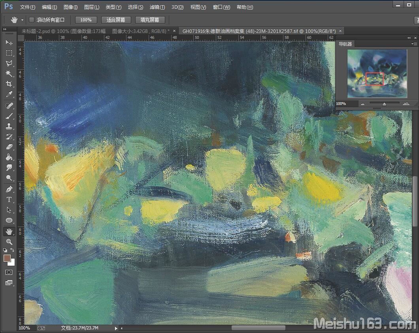This screenshot has width=419, height=333.
Task: Open the status bar document info arrow menu
Action: [116, 328]
